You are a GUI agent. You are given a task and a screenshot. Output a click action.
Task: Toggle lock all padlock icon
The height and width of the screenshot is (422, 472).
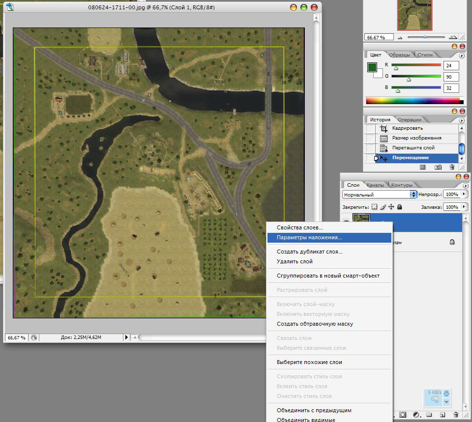(x=399, y=207)
